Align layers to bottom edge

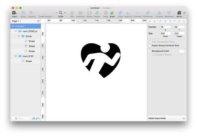click(x=184, y=21)
